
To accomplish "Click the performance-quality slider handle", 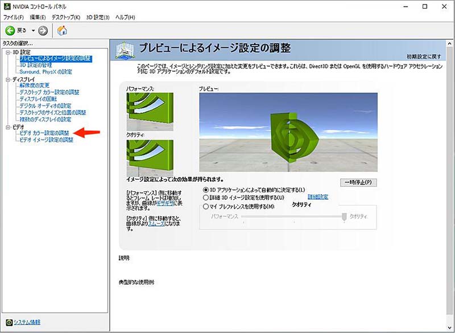I will [344, 216].
